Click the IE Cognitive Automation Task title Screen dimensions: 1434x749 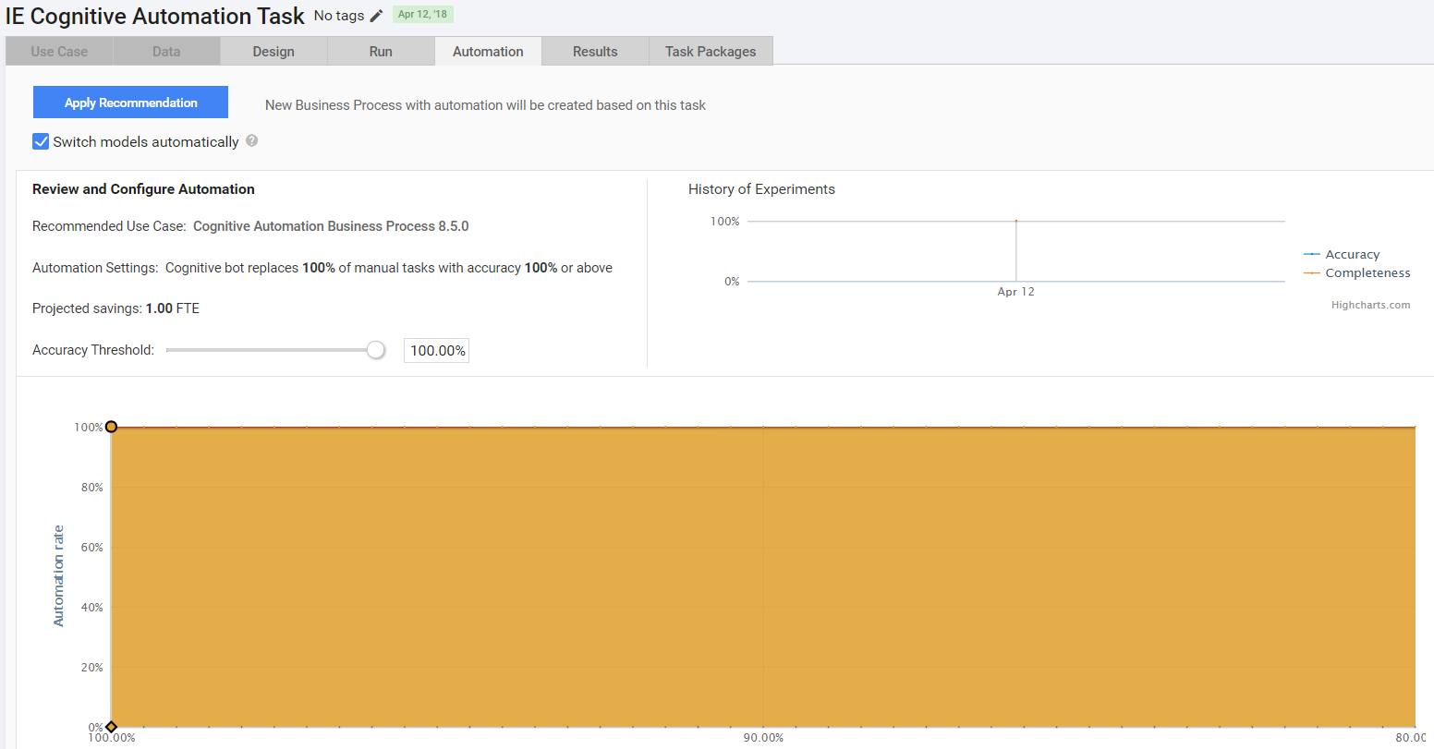coord(155,16)
